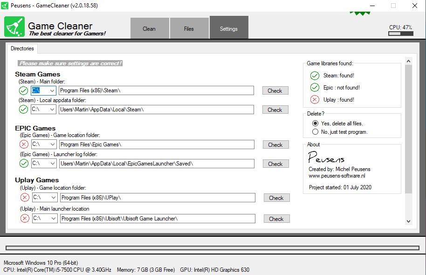The width and height of the screenshot is (426, 275).
Task: Click 'GPU: Intel(R) HD Graphics 630' status text
Action: [214, 270]
